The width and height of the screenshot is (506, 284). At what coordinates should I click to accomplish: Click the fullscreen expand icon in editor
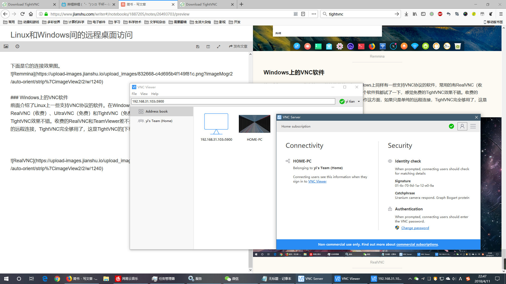click(x=218, y=47)
